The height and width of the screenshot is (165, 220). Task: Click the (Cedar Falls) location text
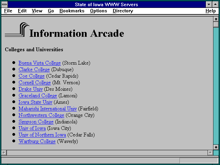pyautogui.click(x=81, y=135)
